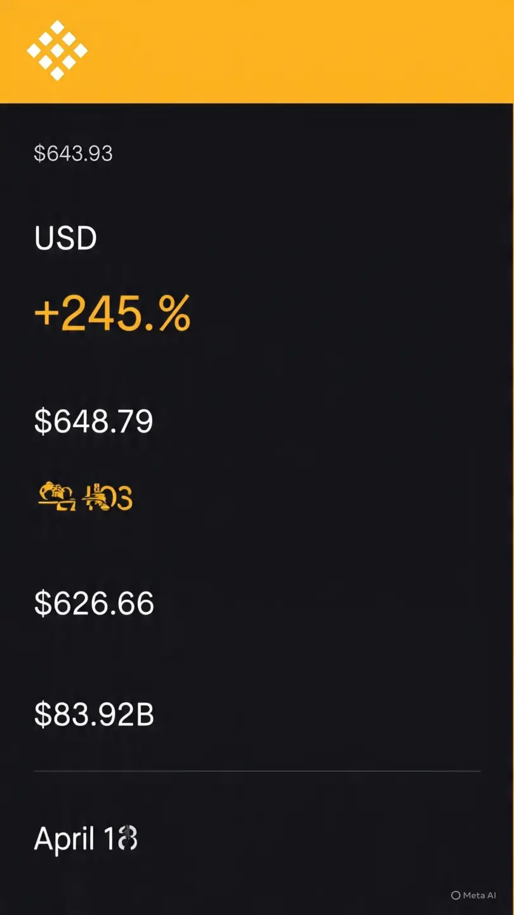Screen dimensions: 514x915
Task: Click the garbled 8 in the date
Action: pyautogui.click(x=128, y=838)
